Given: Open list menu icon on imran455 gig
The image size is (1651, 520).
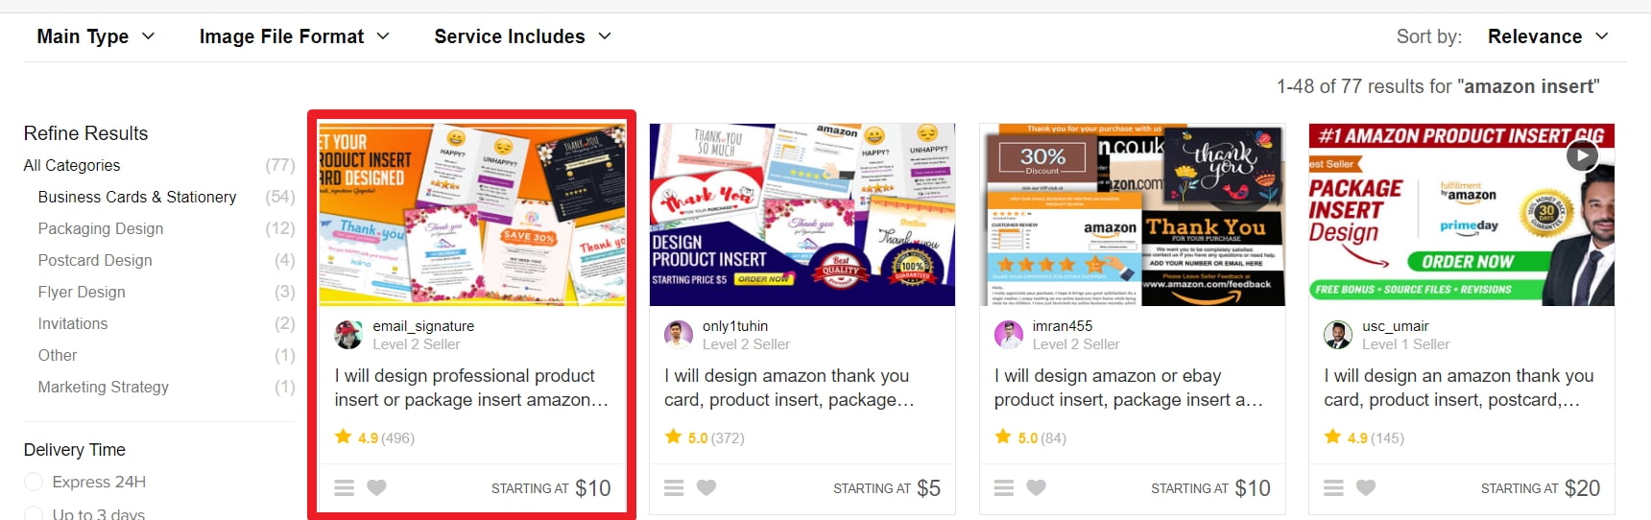Looking at the screenshot, I should [x=1004, y=487].
